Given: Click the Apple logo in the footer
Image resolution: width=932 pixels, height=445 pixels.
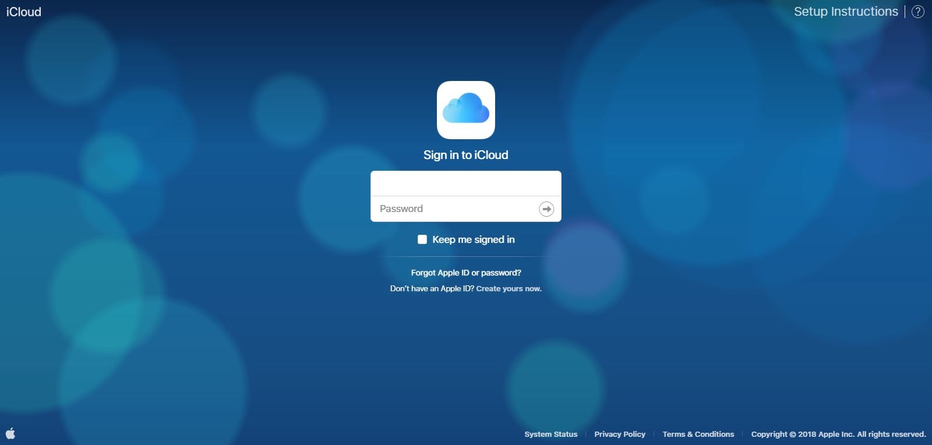Looking at the screenshot, I should (x=10, y=433).
